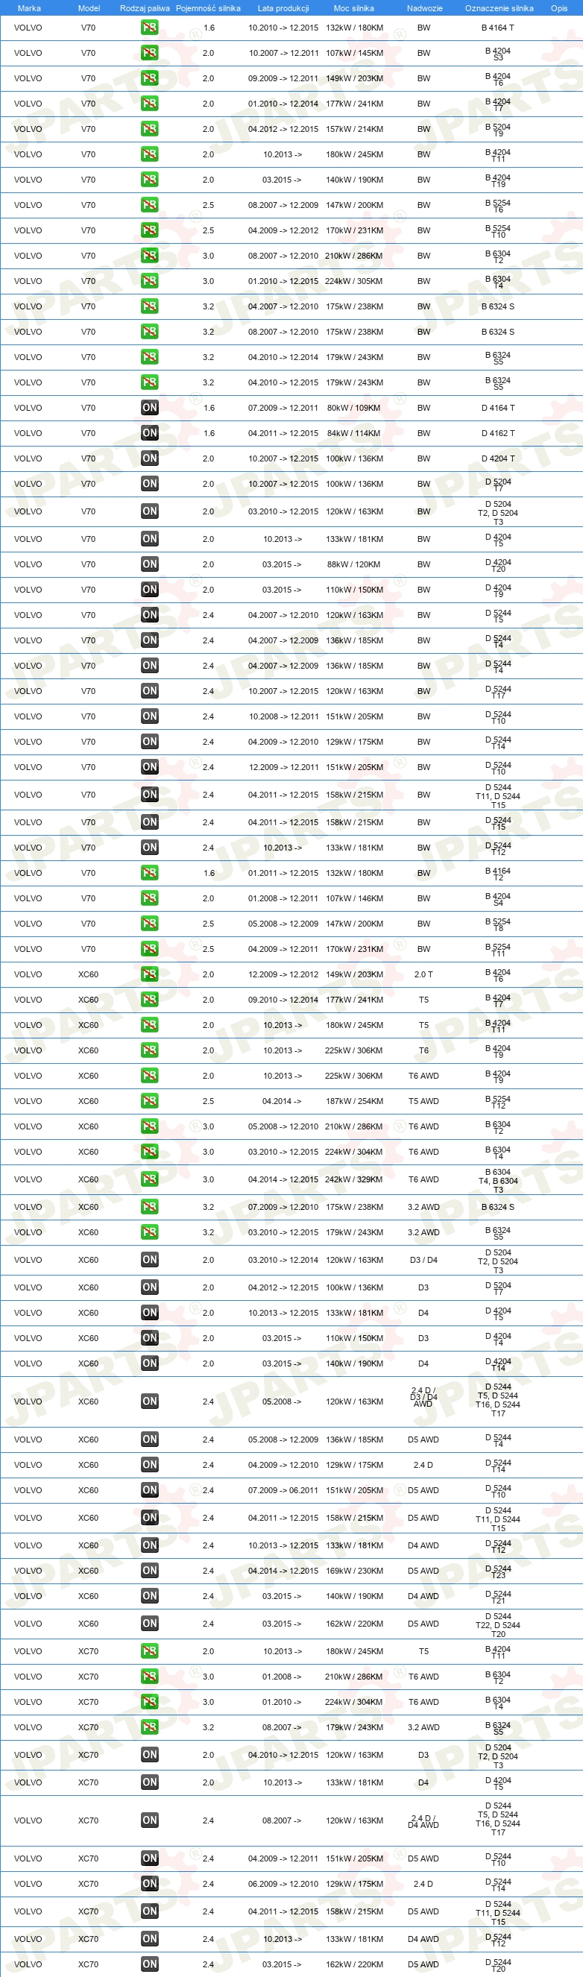The width and height of the screenshot is (583, 1977).
Task: Click the 12.2009 -> 12.2012 production years cell
Action: coord(283,974)
